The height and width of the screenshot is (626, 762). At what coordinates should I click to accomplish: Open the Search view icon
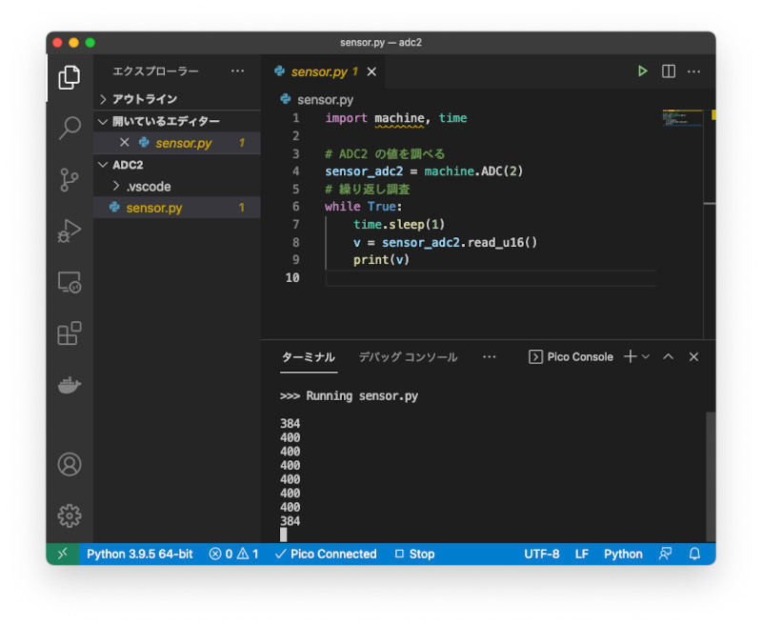coord(70,129)
